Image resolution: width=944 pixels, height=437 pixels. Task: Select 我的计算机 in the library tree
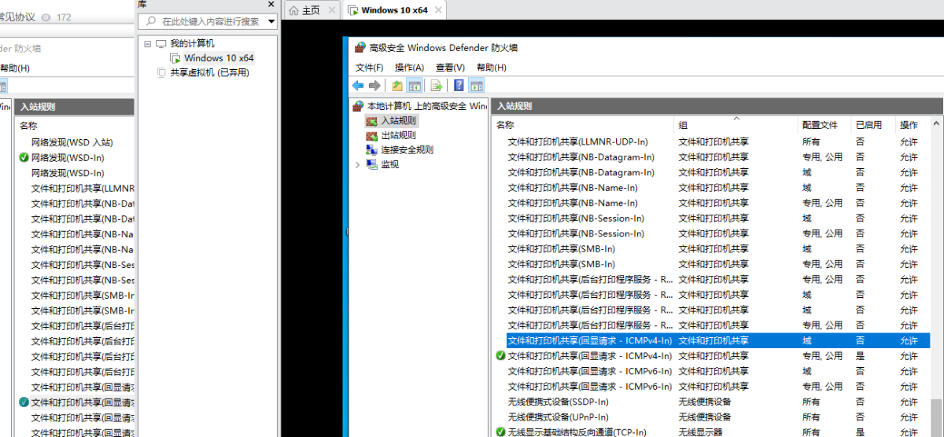point(192,43)
